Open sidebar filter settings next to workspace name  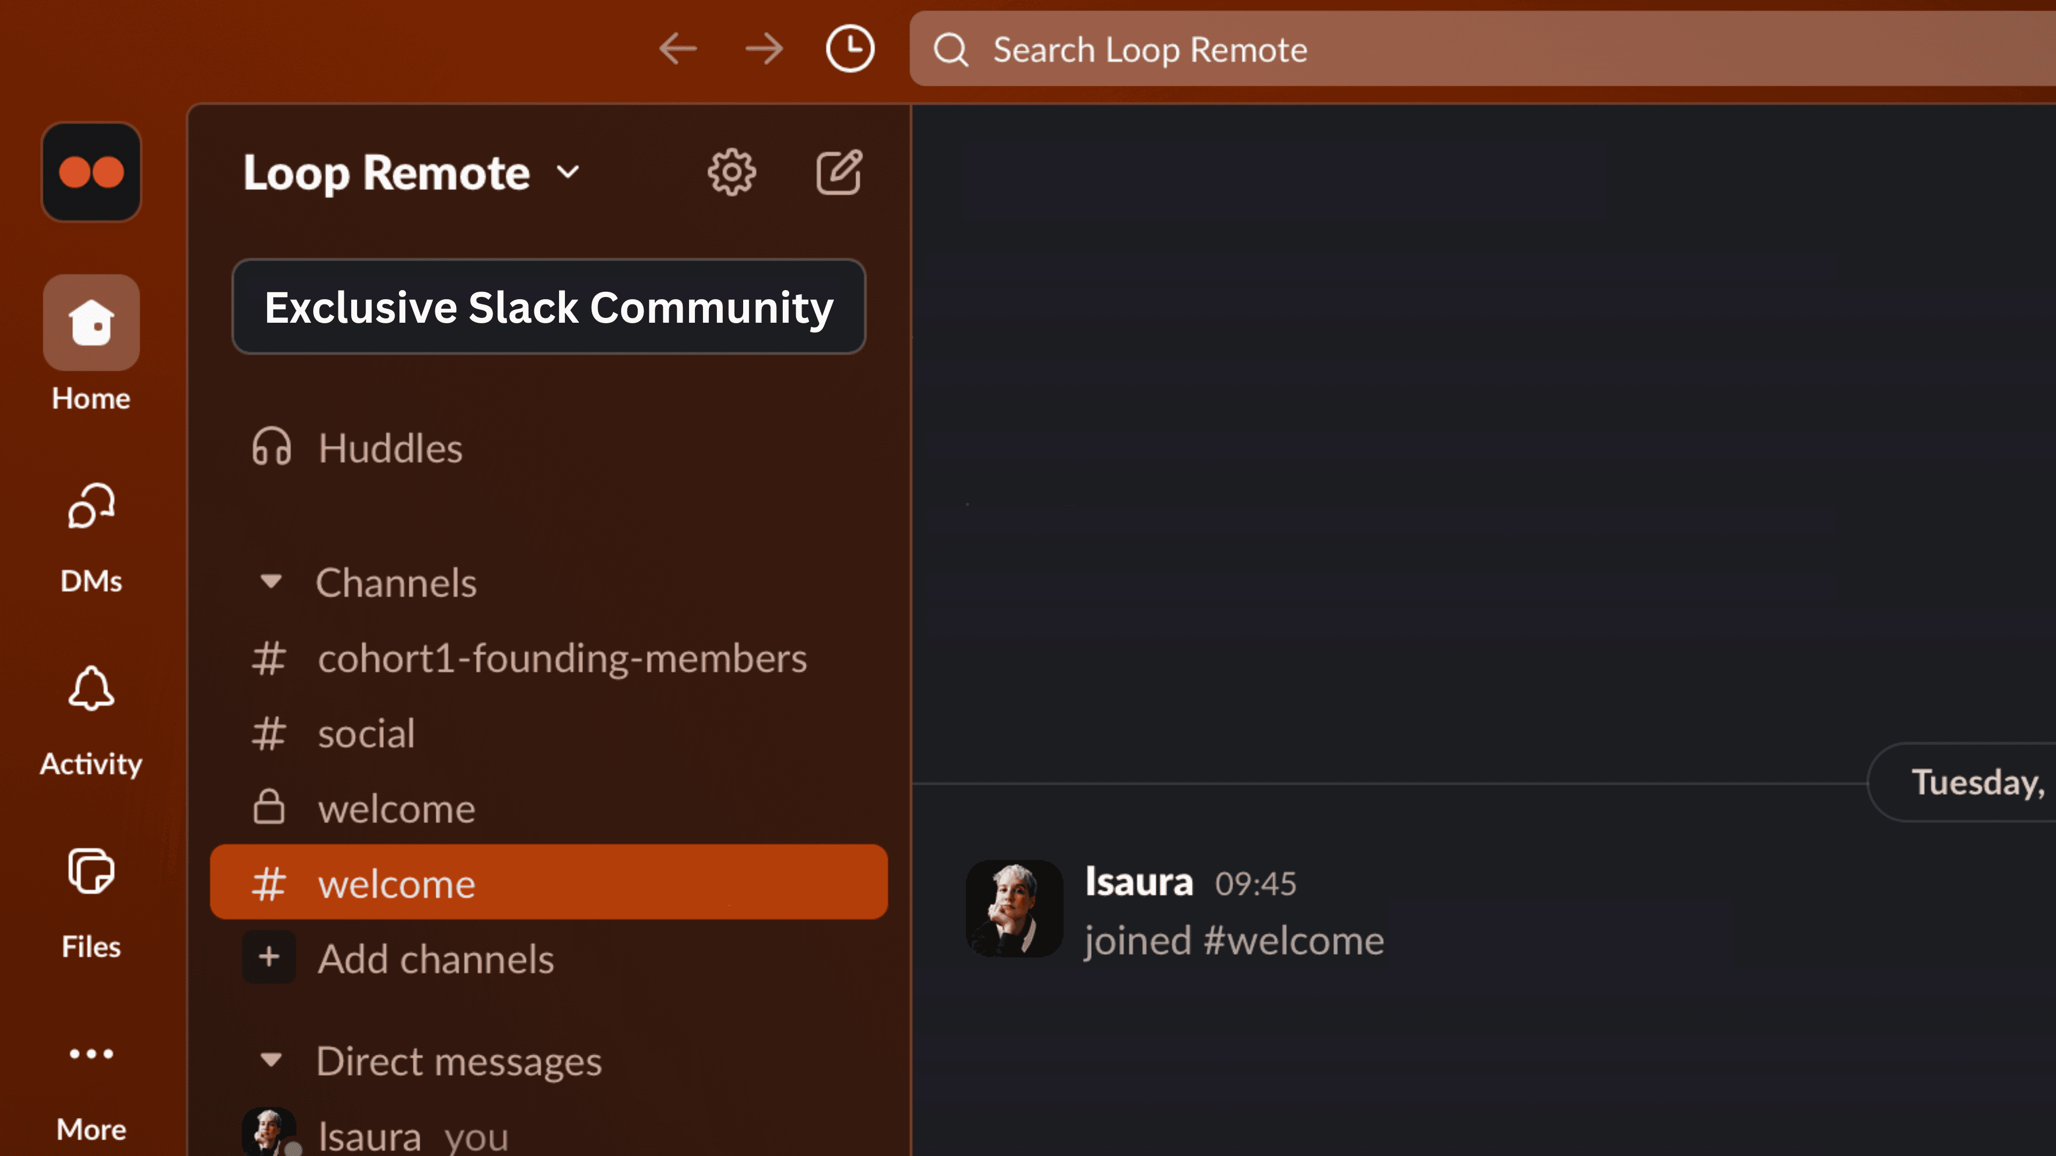730,171
